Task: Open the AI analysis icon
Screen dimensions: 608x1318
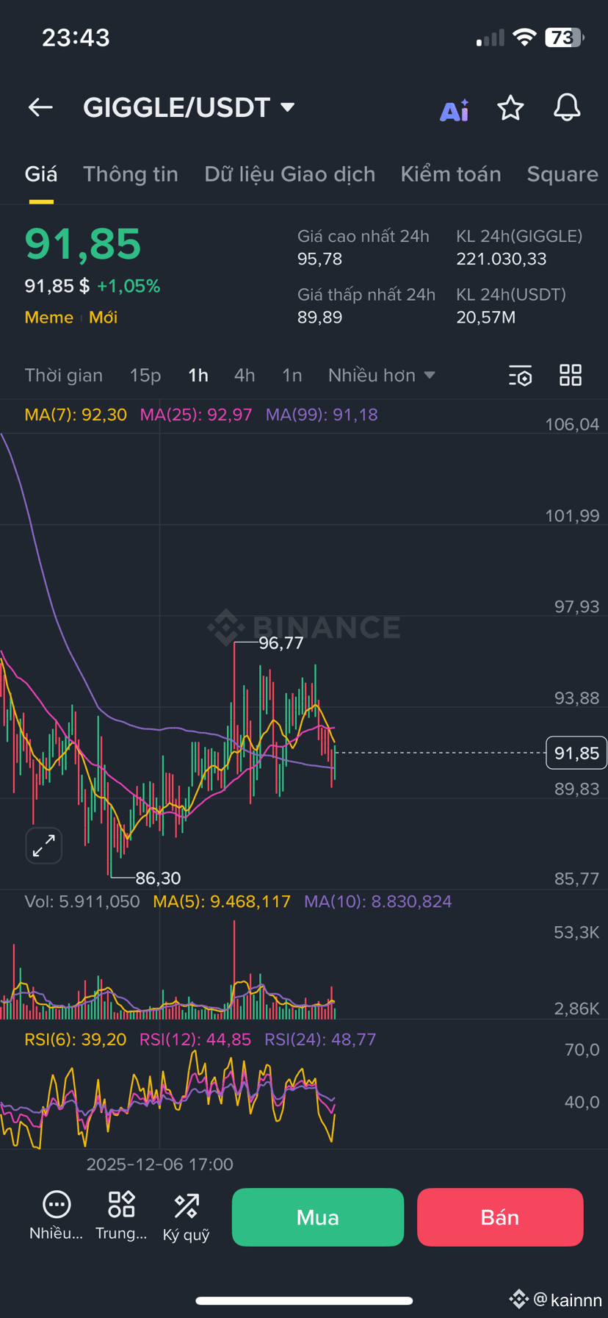Action: tap(454, 110)
